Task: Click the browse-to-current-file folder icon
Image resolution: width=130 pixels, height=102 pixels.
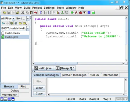Action: (x=12, y=23)
